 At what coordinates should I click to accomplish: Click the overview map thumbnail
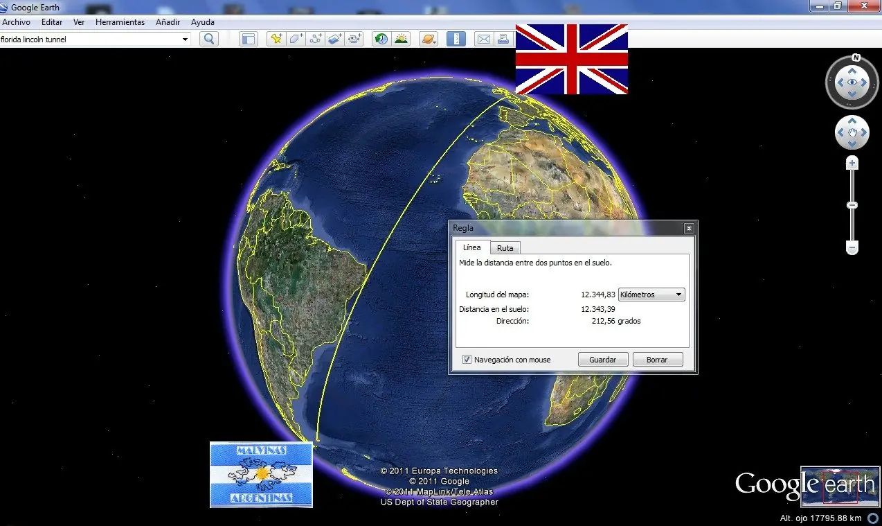[840, 486]
